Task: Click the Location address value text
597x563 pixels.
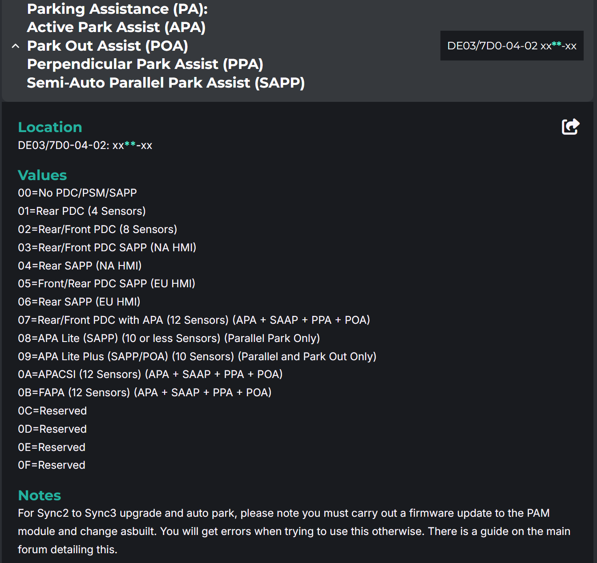Action: click(x=85, y=145)
